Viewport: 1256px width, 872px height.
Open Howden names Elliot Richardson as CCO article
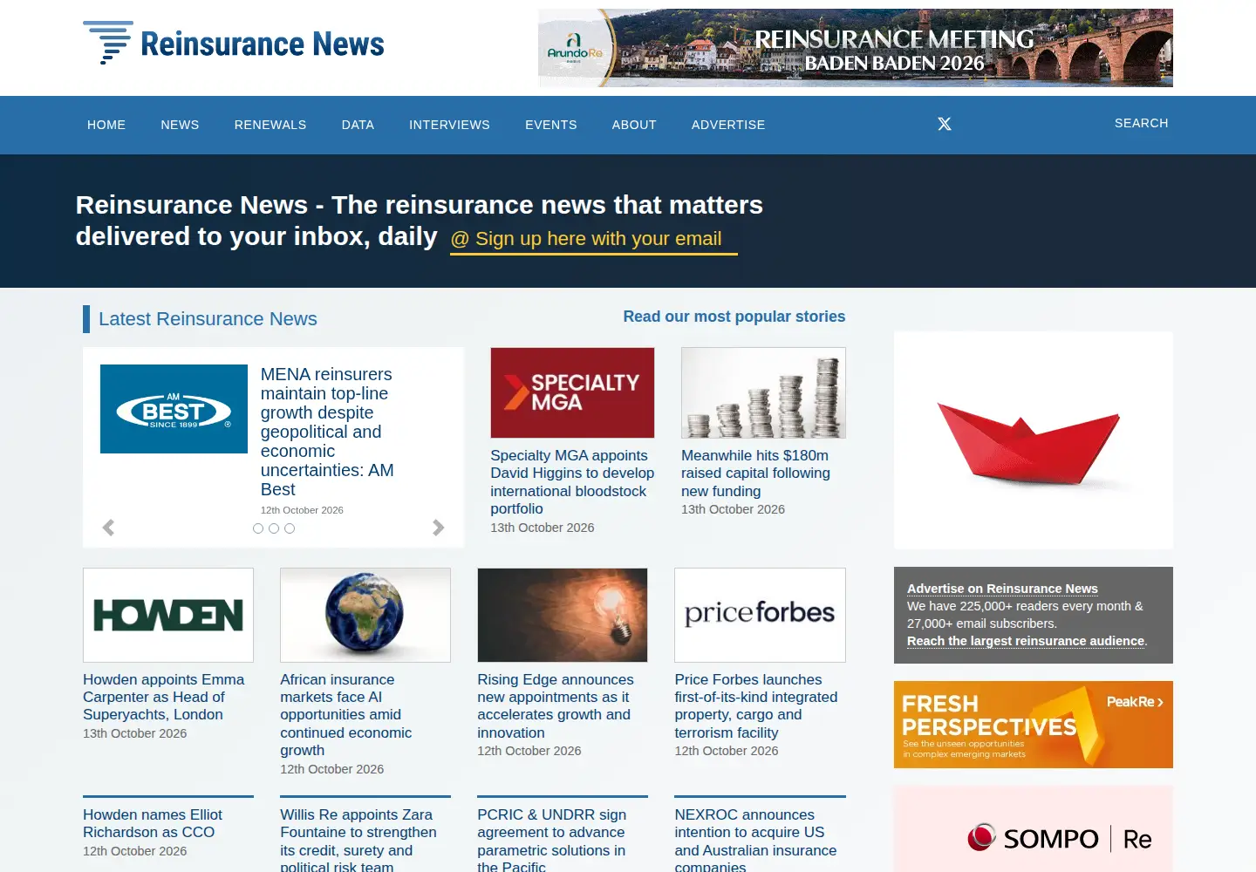pyautogui.click(x=153, y=823)
